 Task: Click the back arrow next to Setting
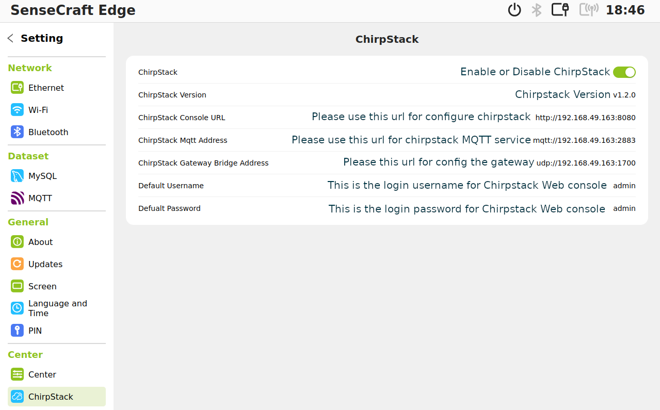pyautogui.click(x=10, y=38)
